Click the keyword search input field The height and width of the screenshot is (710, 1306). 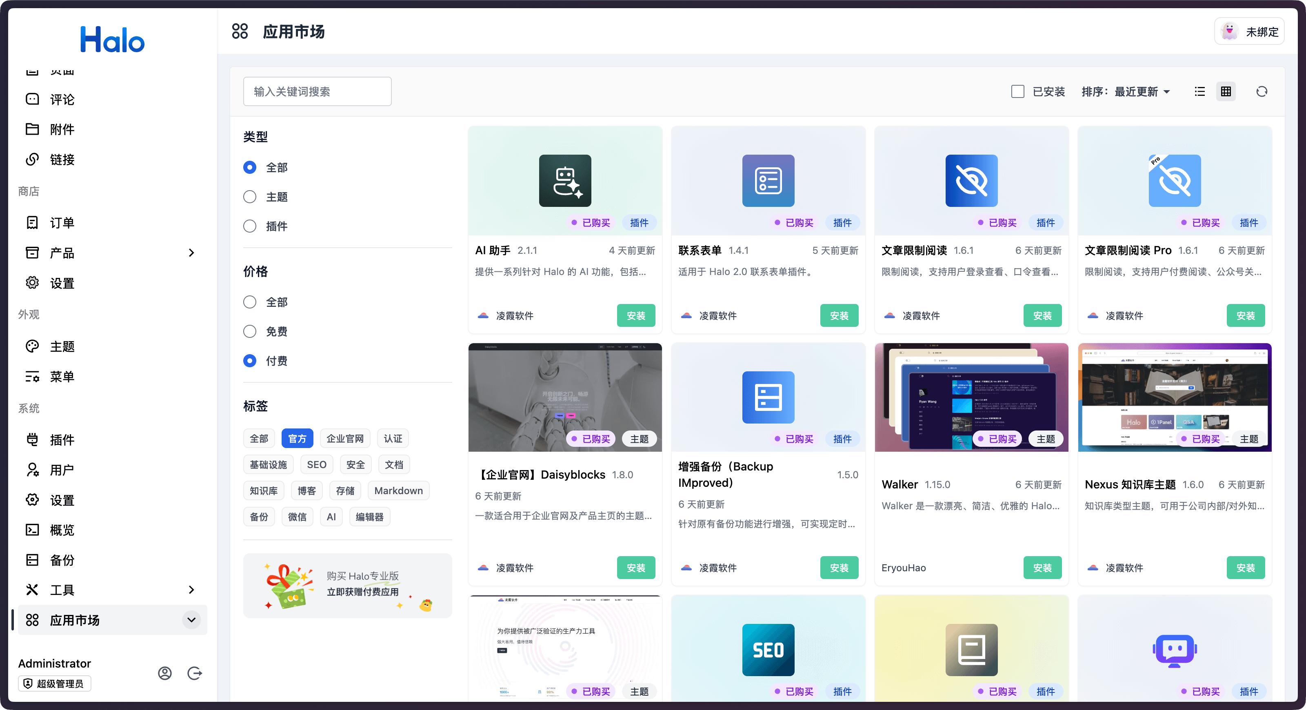click(317, 91)
